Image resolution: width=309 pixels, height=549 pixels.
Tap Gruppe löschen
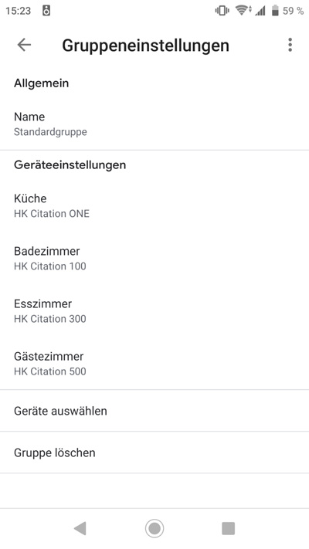154,452
